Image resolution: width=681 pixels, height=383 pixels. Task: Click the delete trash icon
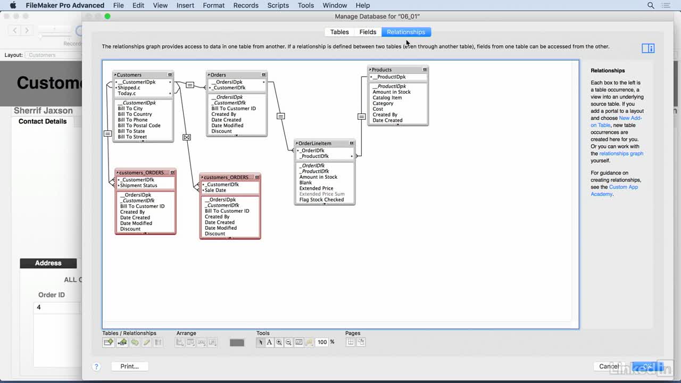click(x=158, y=343)
